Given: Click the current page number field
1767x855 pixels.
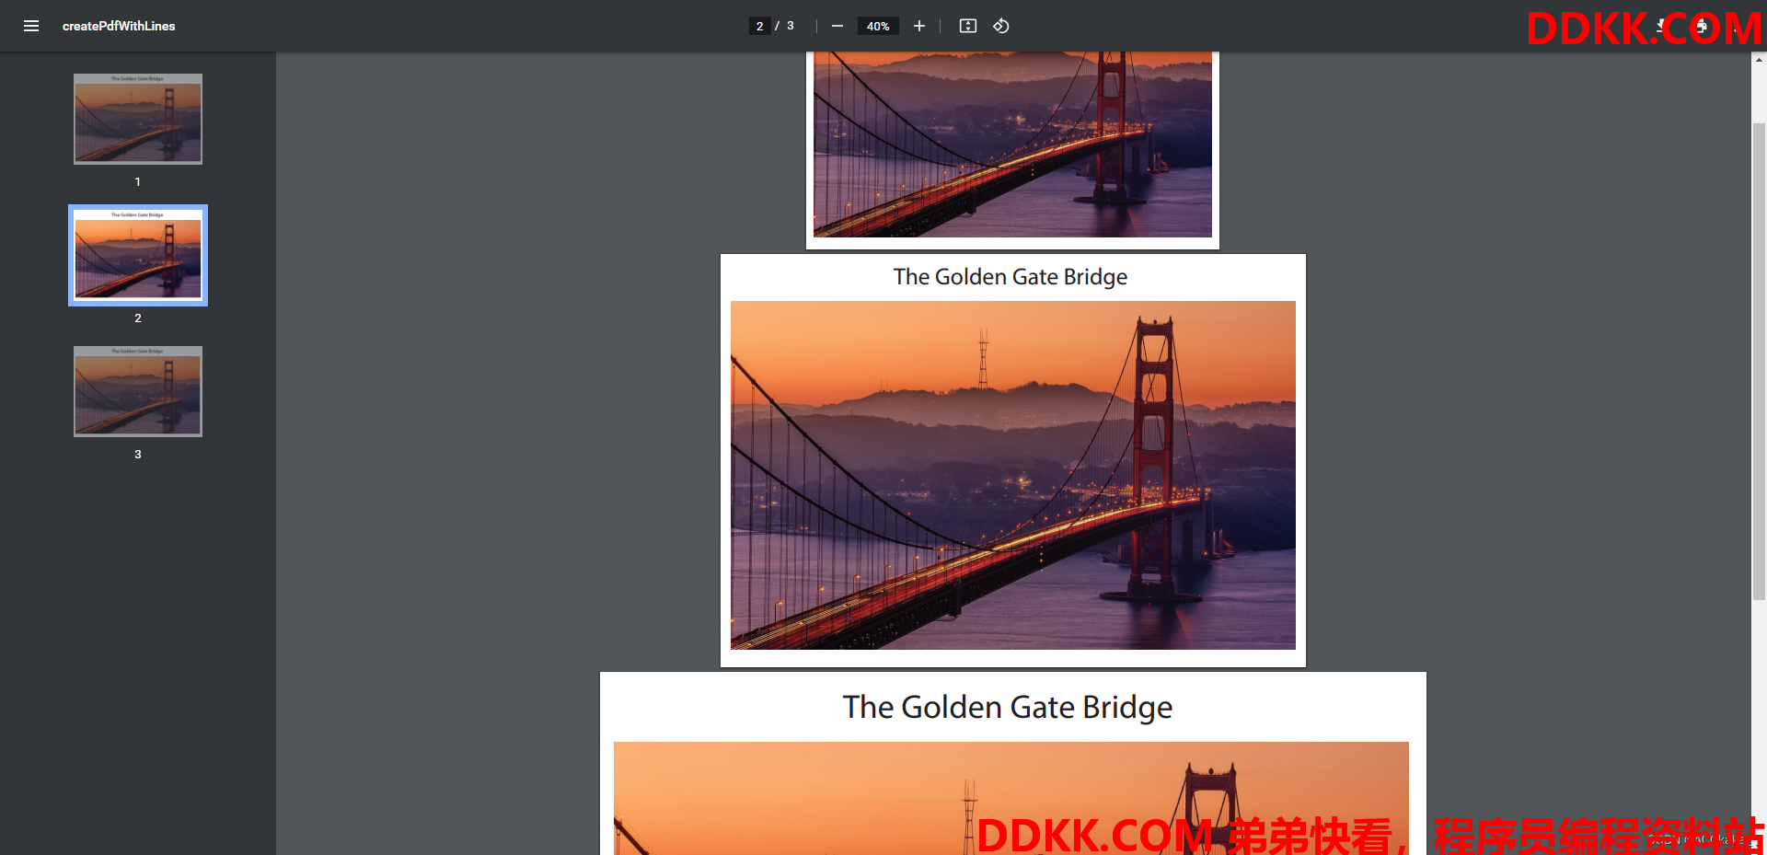Looking at the screenshot, I should click(759, 26).
